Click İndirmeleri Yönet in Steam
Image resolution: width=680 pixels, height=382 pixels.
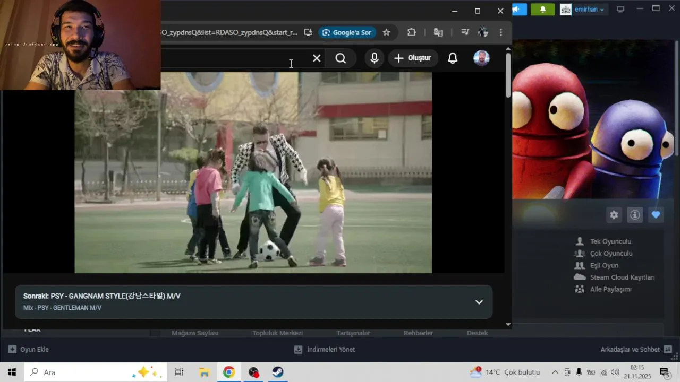coord(325,350)
